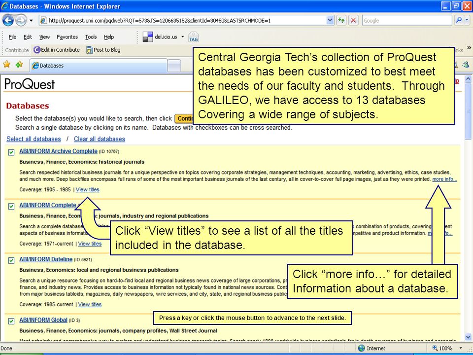The image size is (473, 355).
Task: Click Post to Blog toolbar button
Action: [x=103, y=50]
